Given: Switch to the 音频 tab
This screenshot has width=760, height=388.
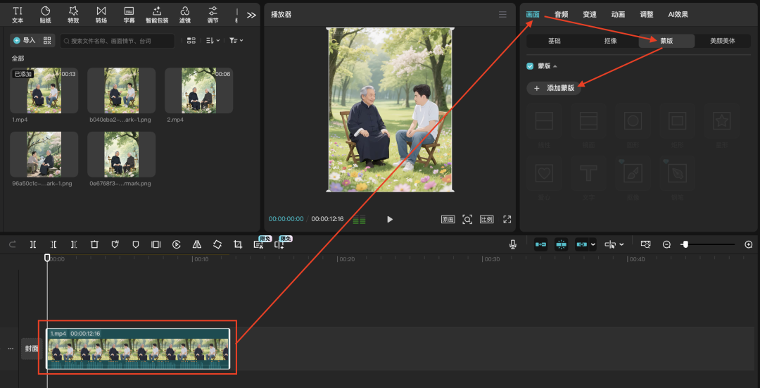Looking at the screenshot, I should [561, 14].
